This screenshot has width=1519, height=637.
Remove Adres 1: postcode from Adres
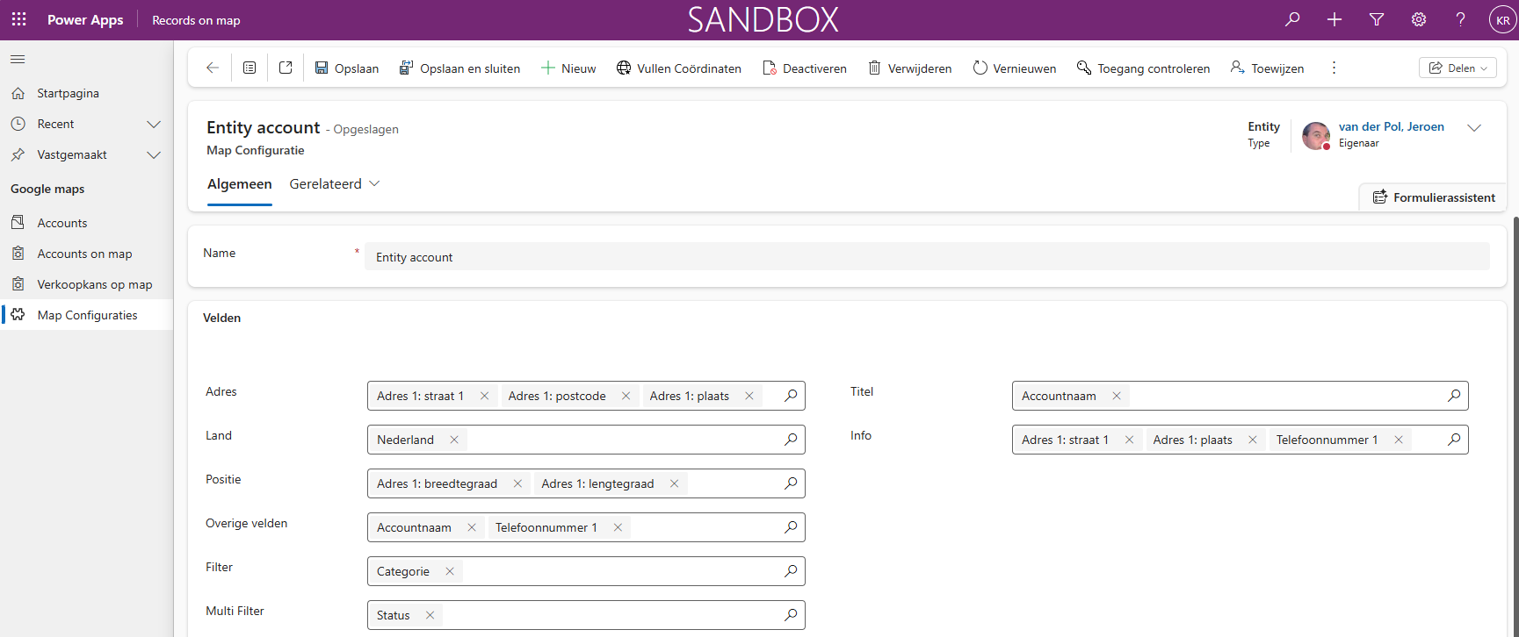[x=626, y=396]
